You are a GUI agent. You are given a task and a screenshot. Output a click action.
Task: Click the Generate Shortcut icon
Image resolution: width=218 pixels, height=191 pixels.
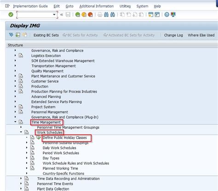click(x=157, y=15)
